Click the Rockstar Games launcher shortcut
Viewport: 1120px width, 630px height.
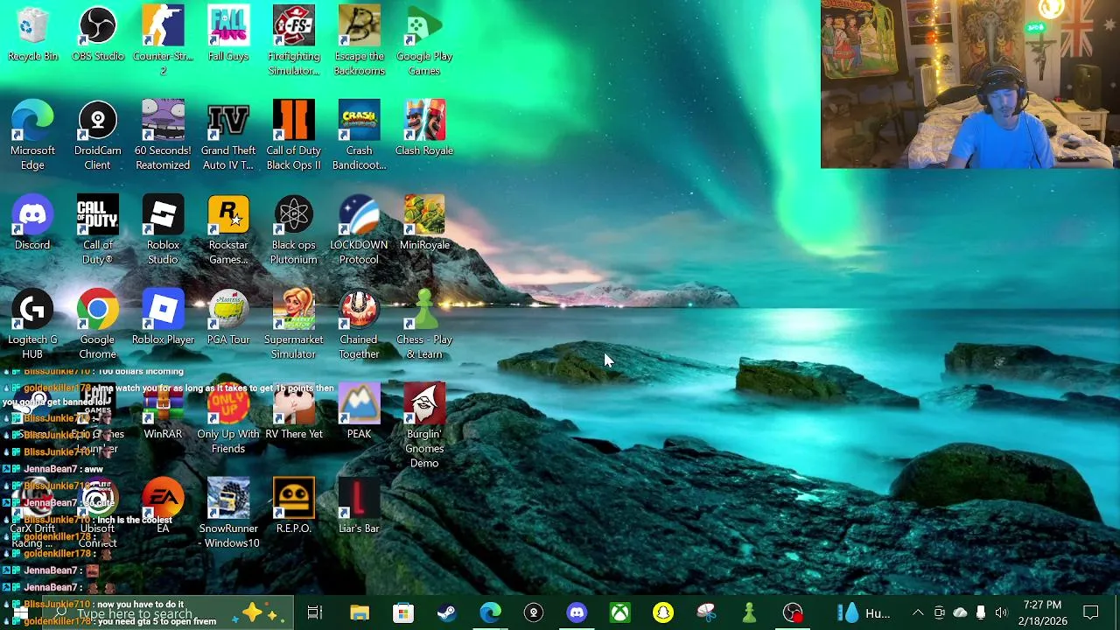click(x=228, y=230)
